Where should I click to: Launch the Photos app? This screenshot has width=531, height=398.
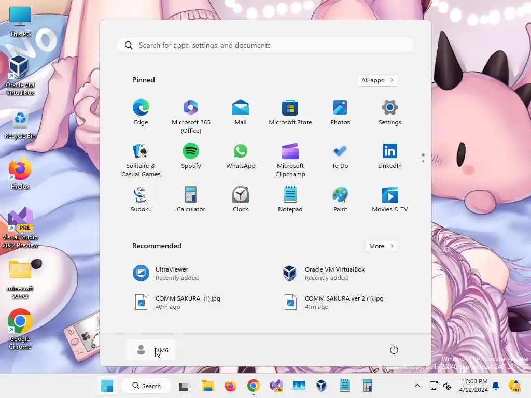click(x=340, y=113)
